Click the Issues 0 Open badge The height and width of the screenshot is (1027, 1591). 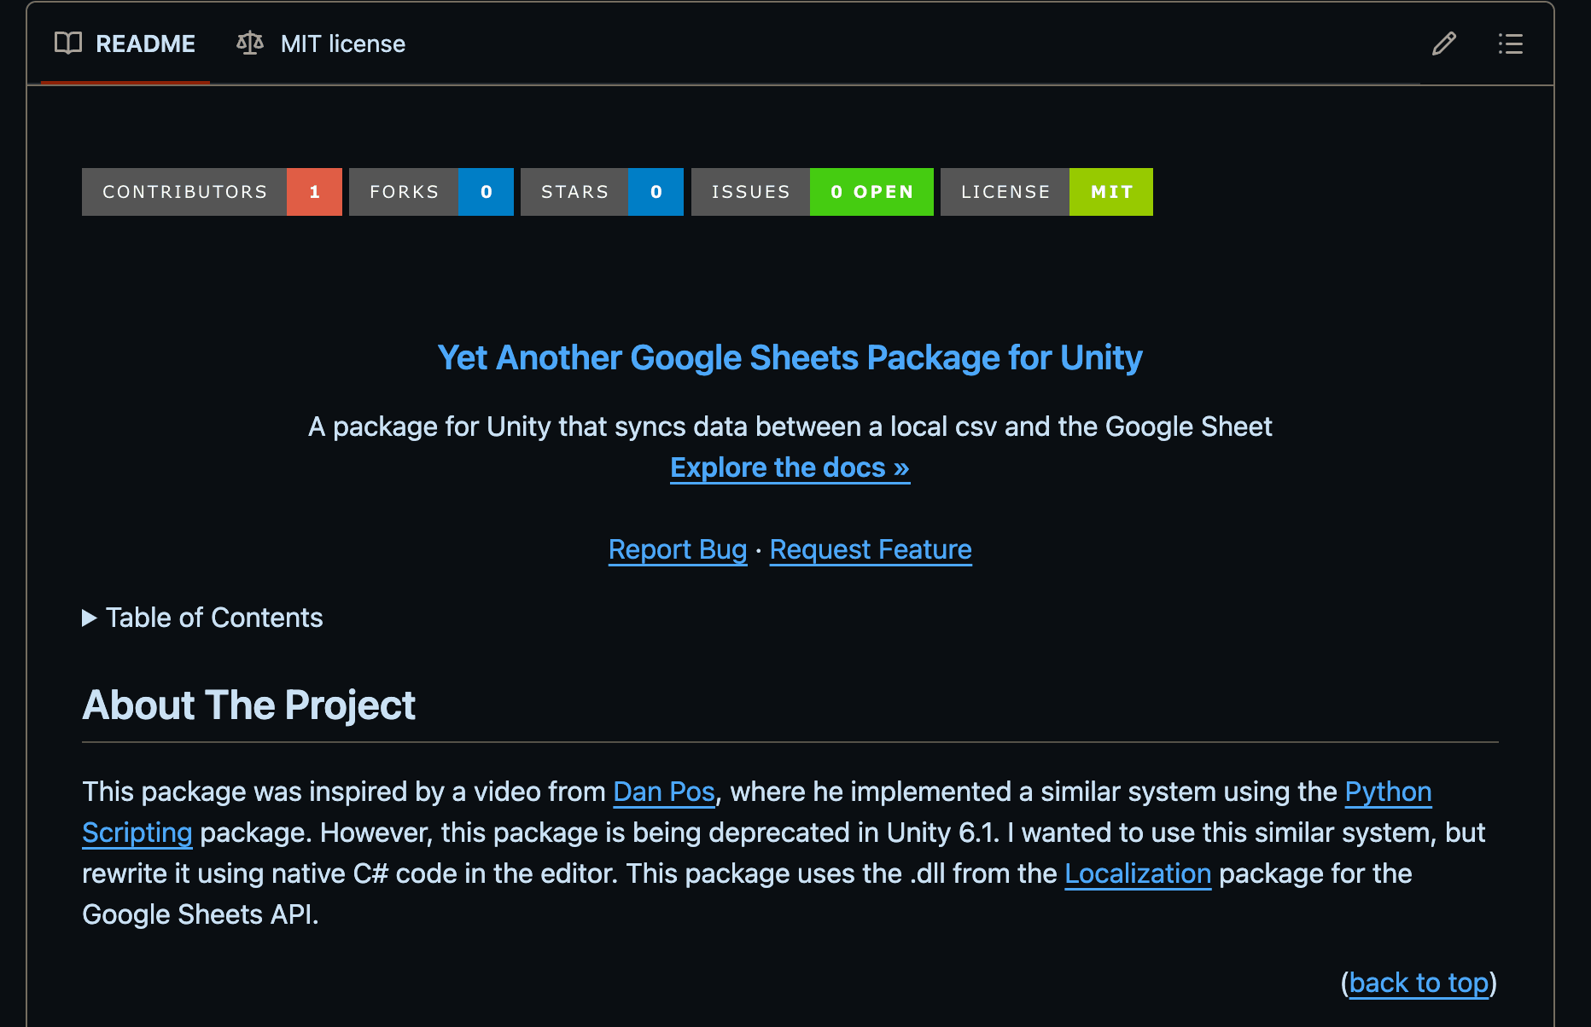(811, 192)
